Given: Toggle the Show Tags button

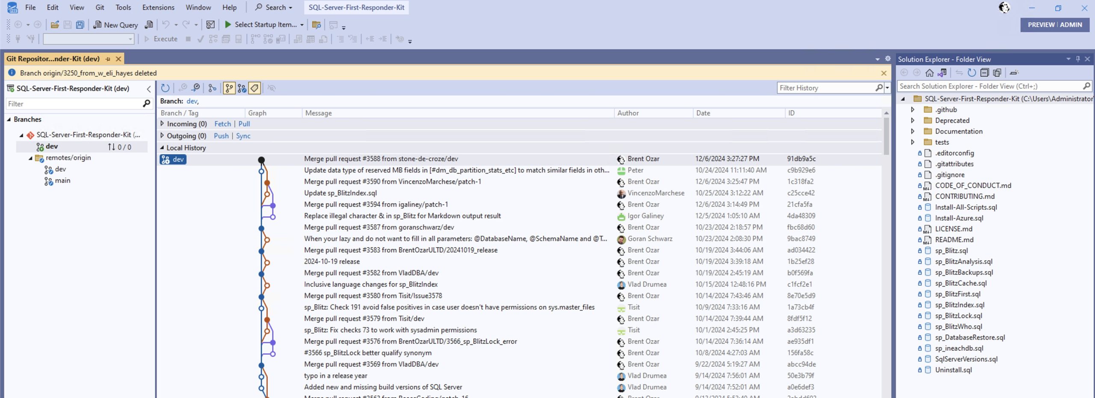Looking at the screenshot, I should [255, 88].
